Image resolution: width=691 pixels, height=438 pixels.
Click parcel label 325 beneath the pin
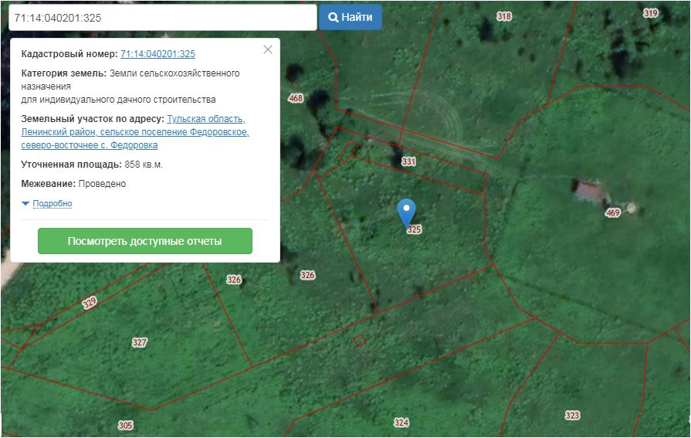point(415,230)
